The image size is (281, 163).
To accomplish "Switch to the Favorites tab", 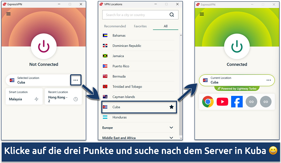I will click(x=140, y=26).
